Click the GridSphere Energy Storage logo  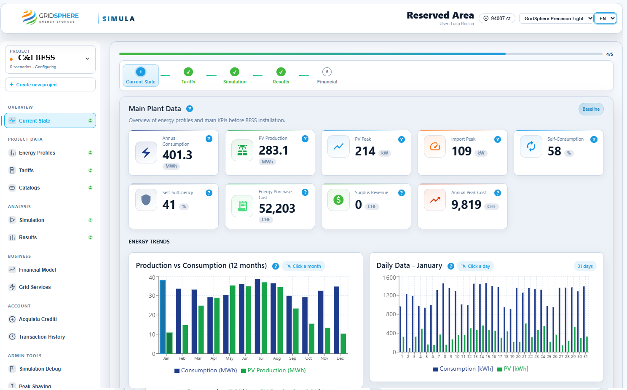click(x=50, y=17)
